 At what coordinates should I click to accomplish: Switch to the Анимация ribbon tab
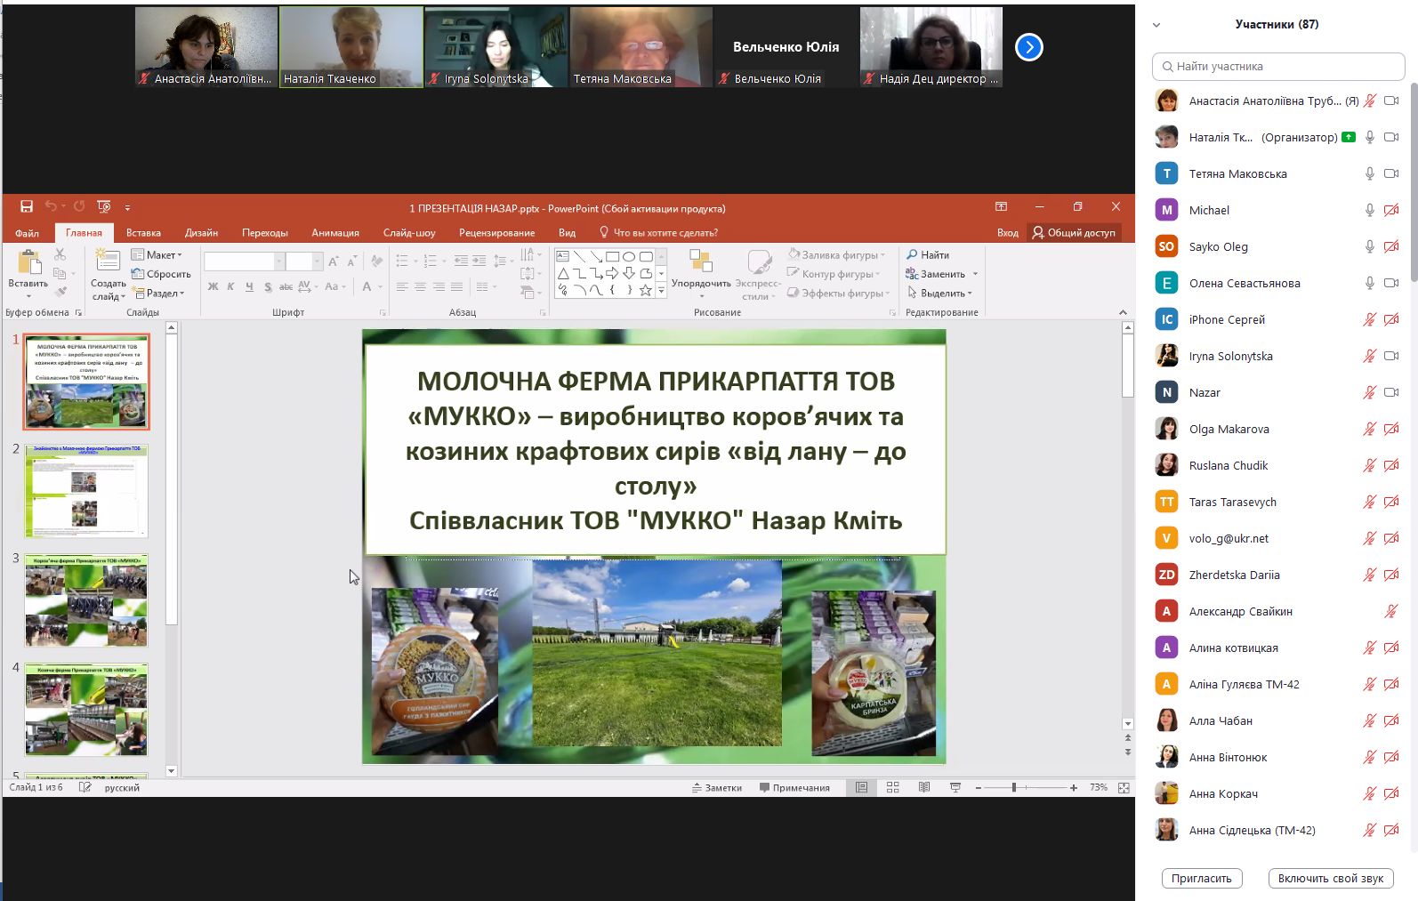click(335, 233)
